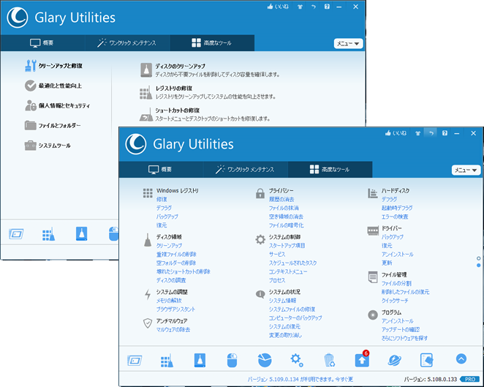This screenshot has width=484, height=387.
Task: Click 履歴の消去 link under プライバシー
Action: pos(281,199)
